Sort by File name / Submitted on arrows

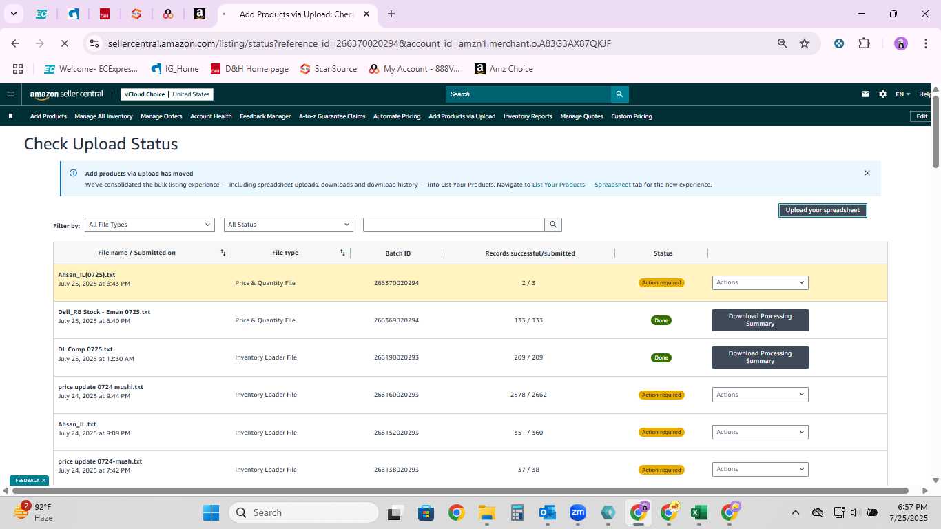tap(223, 253)
